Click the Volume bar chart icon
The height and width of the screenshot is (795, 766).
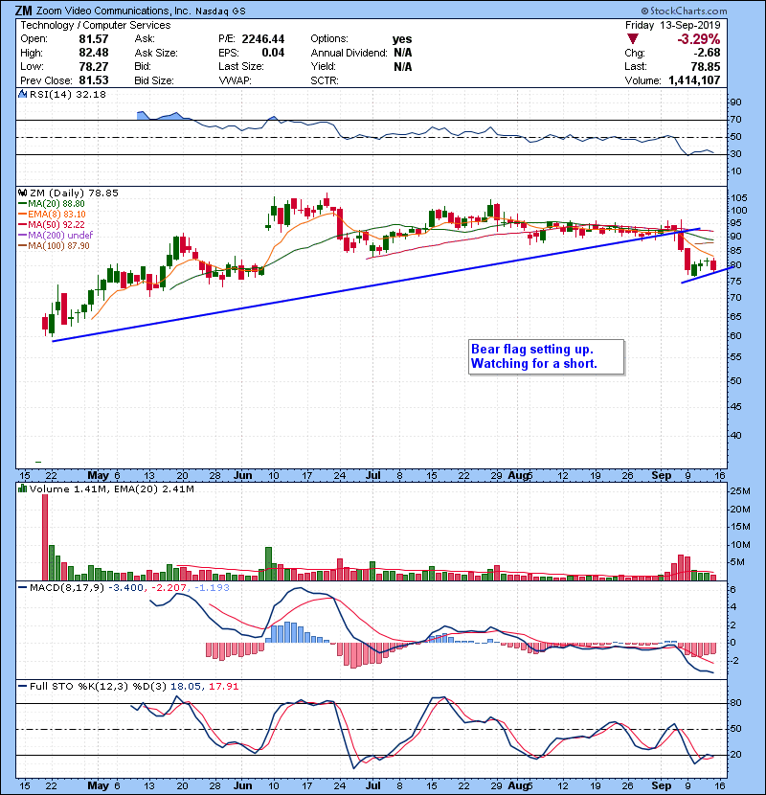coord(22,488)
